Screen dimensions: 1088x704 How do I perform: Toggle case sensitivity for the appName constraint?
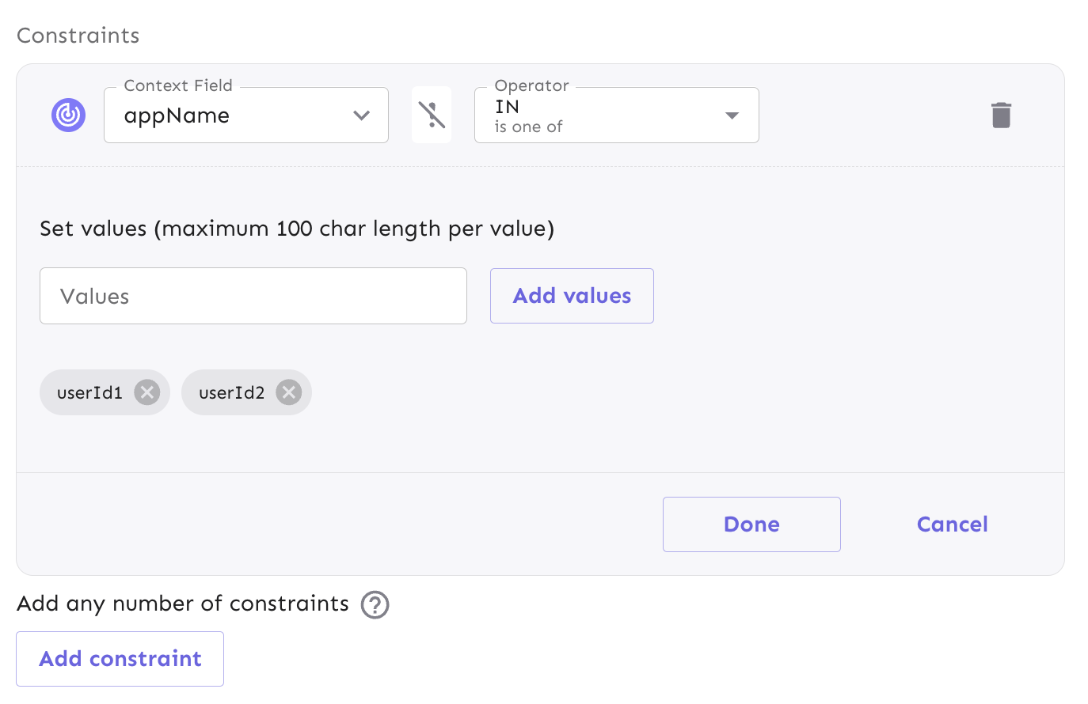click(431, 114)
